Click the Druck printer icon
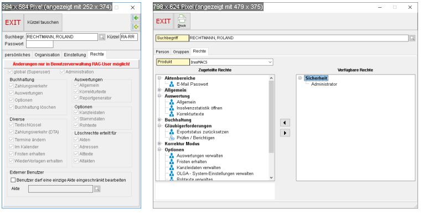The image size is (438, 216). pyautogui.click(x=182, y=21)
